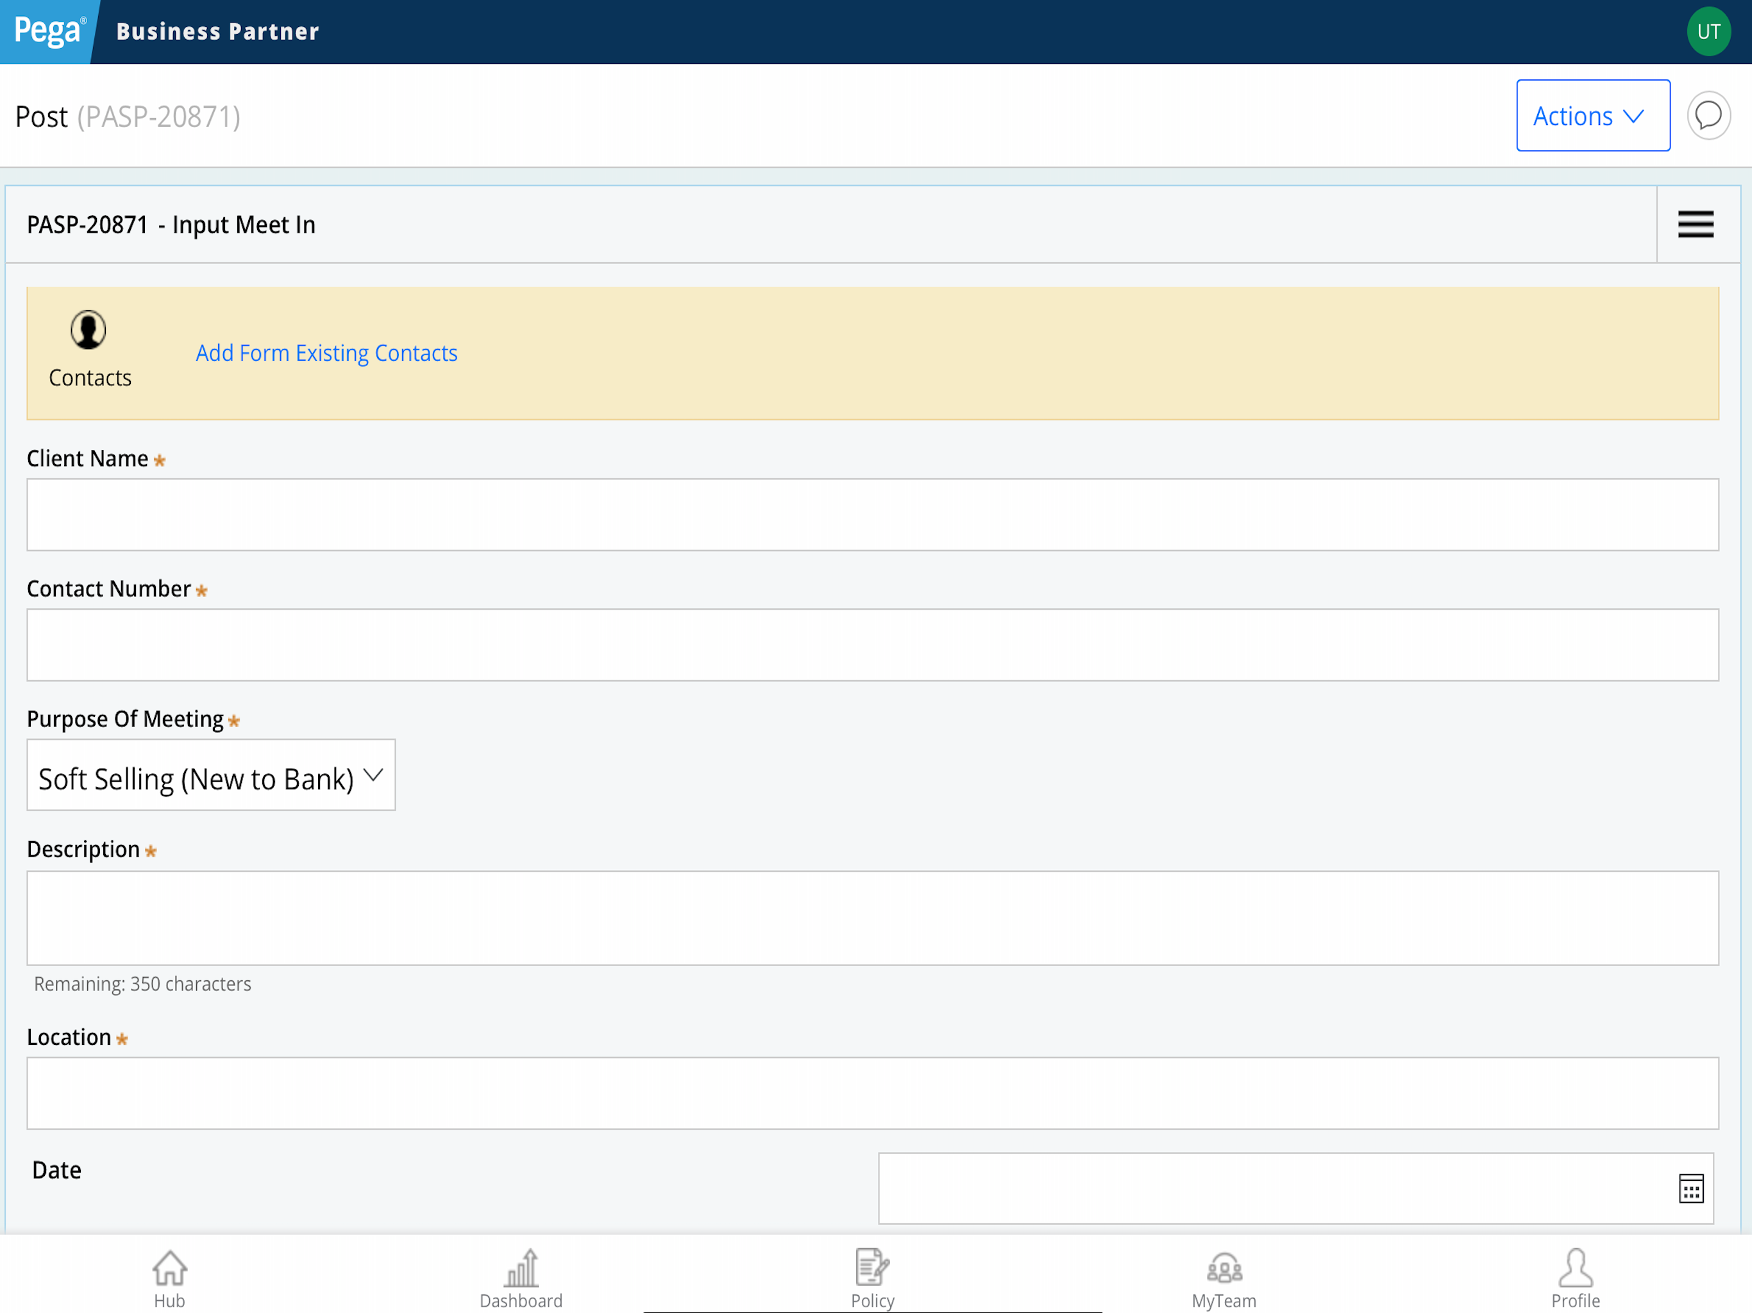
Task: Open the Dashboard chart icon
Action: [x=521, y=1268]
